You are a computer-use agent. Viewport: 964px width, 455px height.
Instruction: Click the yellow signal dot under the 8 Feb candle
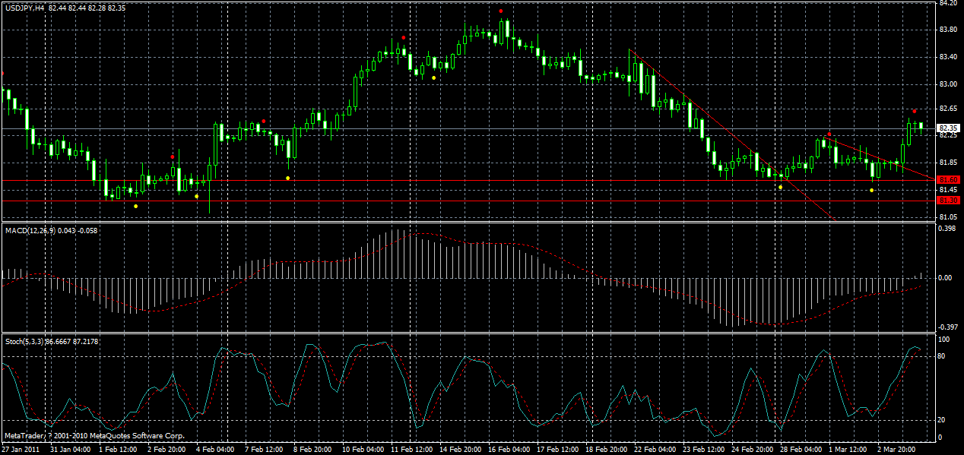[x=287, y=176]
